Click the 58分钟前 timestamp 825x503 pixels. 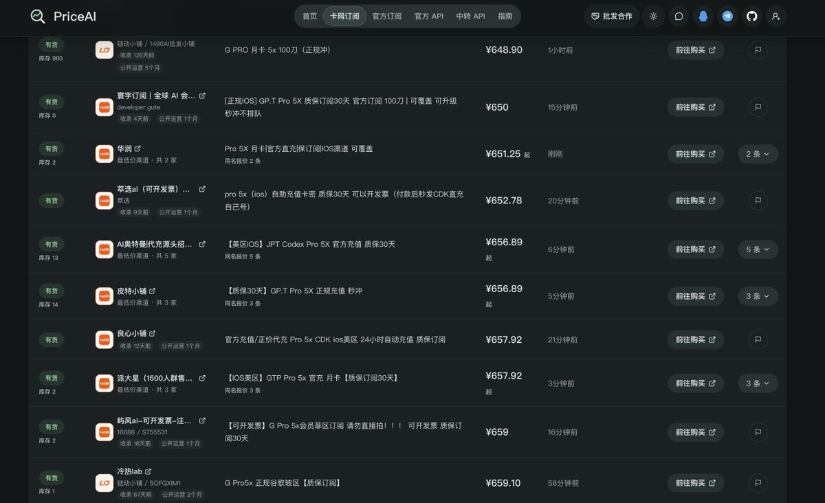(564, 483)
